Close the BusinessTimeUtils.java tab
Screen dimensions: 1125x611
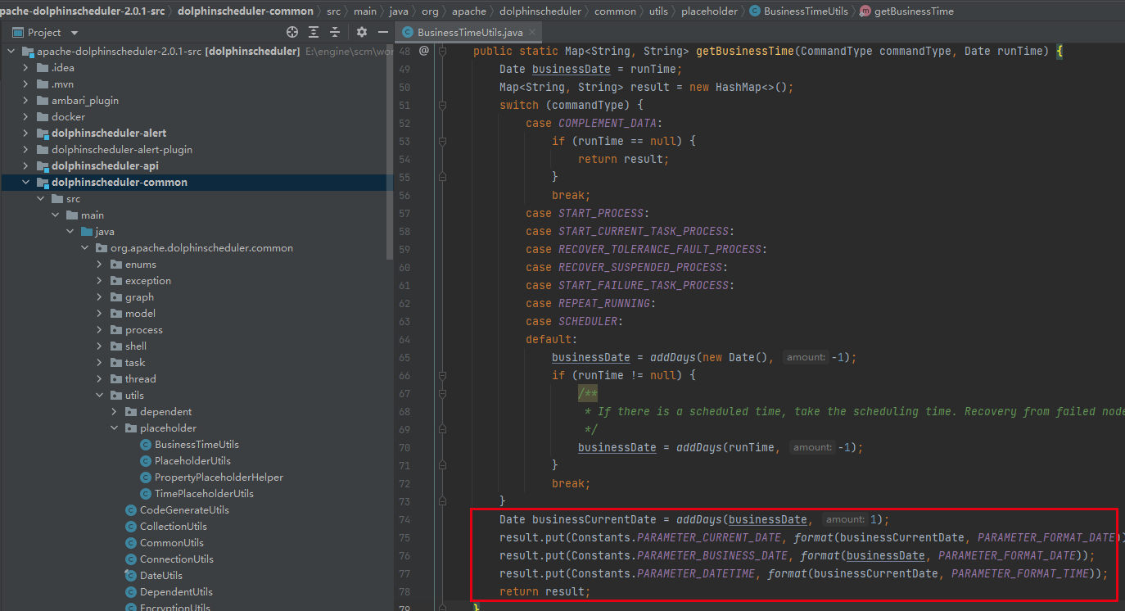pyautogui.click(x=532, y=33)
